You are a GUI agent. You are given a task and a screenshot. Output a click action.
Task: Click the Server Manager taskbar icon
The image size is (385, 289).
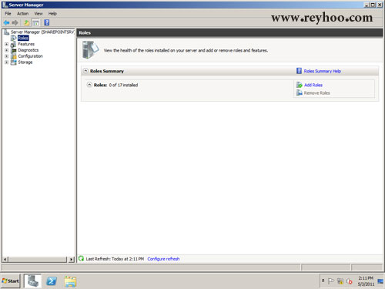pyautogui.click(x=33, y=281)
